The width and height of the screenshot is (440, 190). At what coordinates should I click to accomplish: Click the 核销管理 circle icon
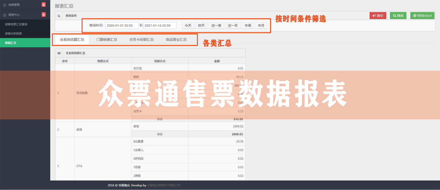(x=5, y=5)
